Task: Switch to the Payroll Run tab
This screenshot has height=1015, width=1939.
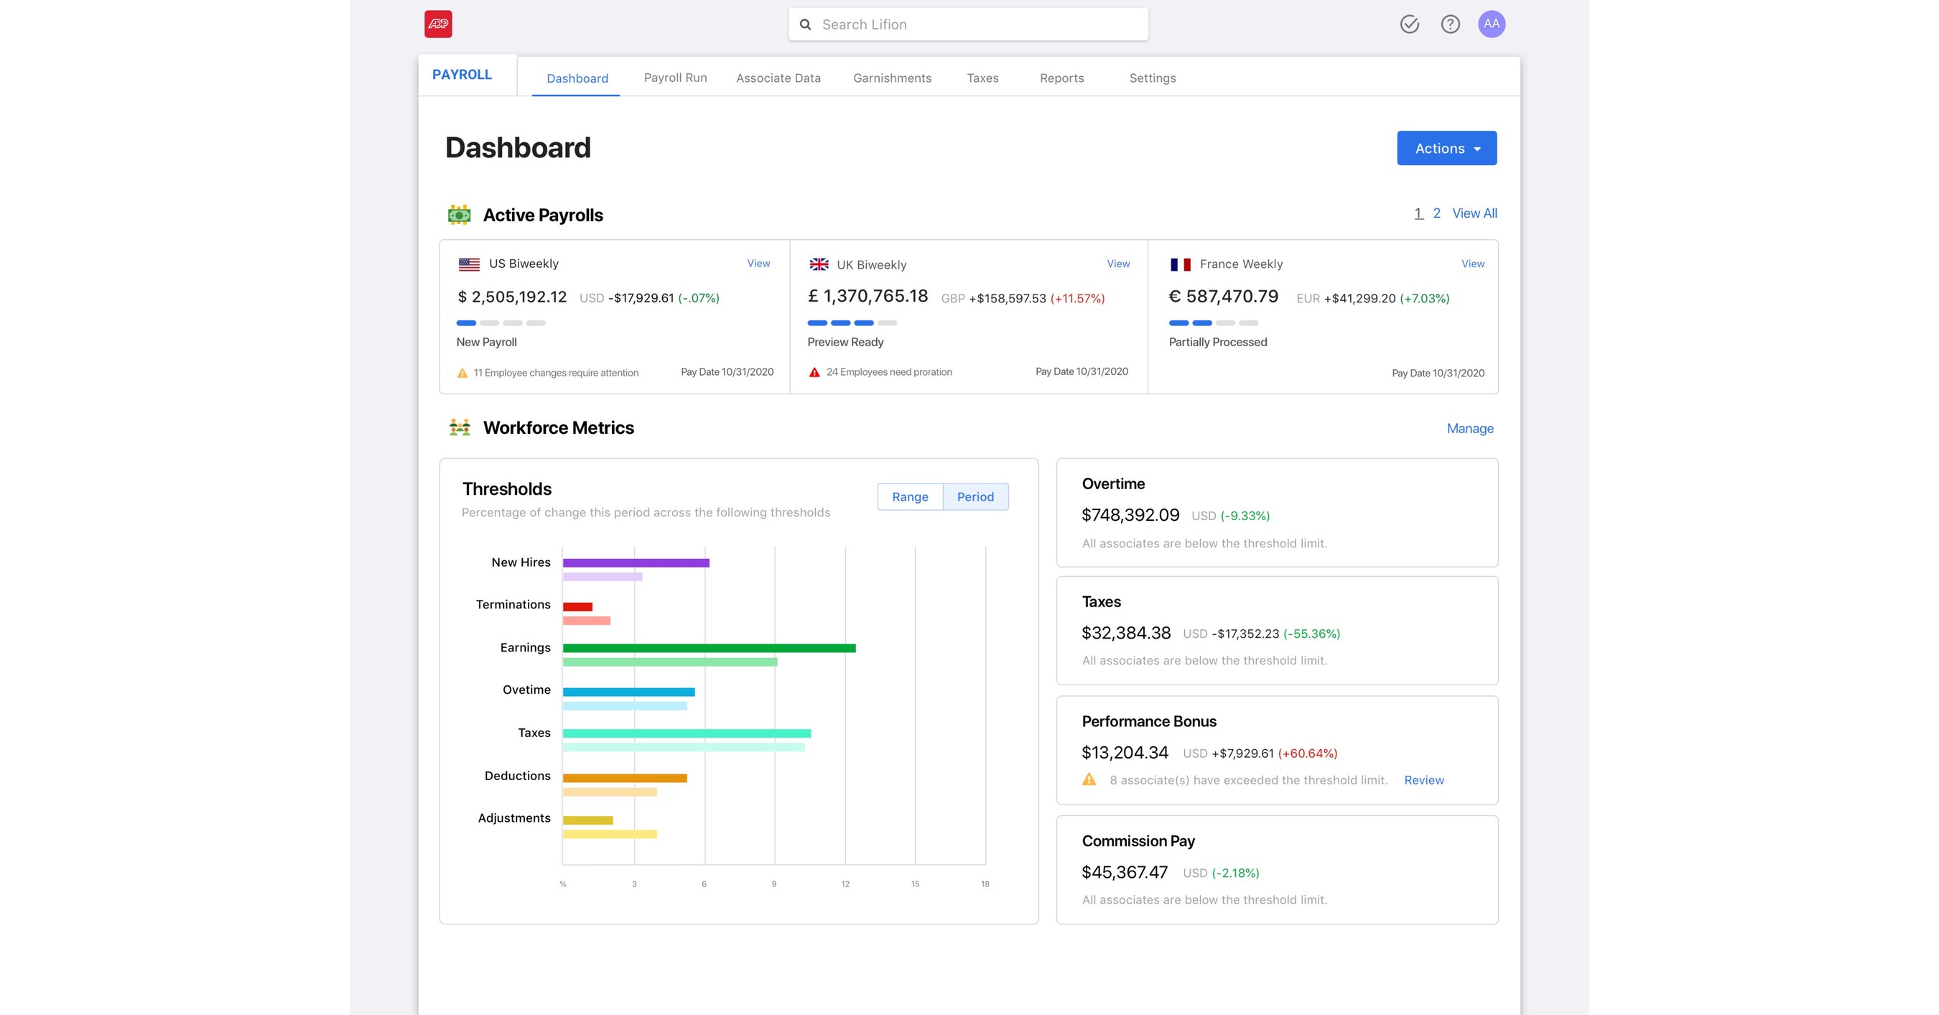Action: (x=675, y=78)
